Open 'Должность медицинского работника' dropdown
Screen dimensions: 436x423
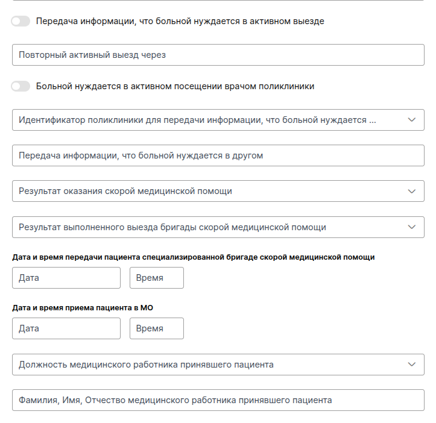pyautogui.click(x=205, y=365)
